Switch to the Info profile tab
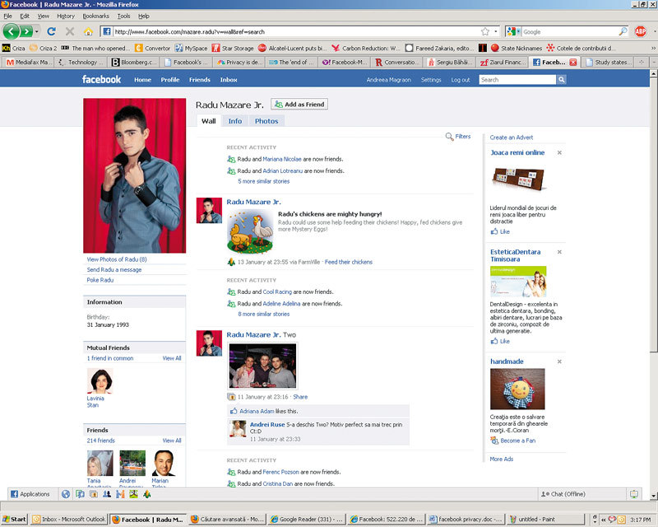The height and width of the screenshot is (527, 658). (x=235, y=121)
